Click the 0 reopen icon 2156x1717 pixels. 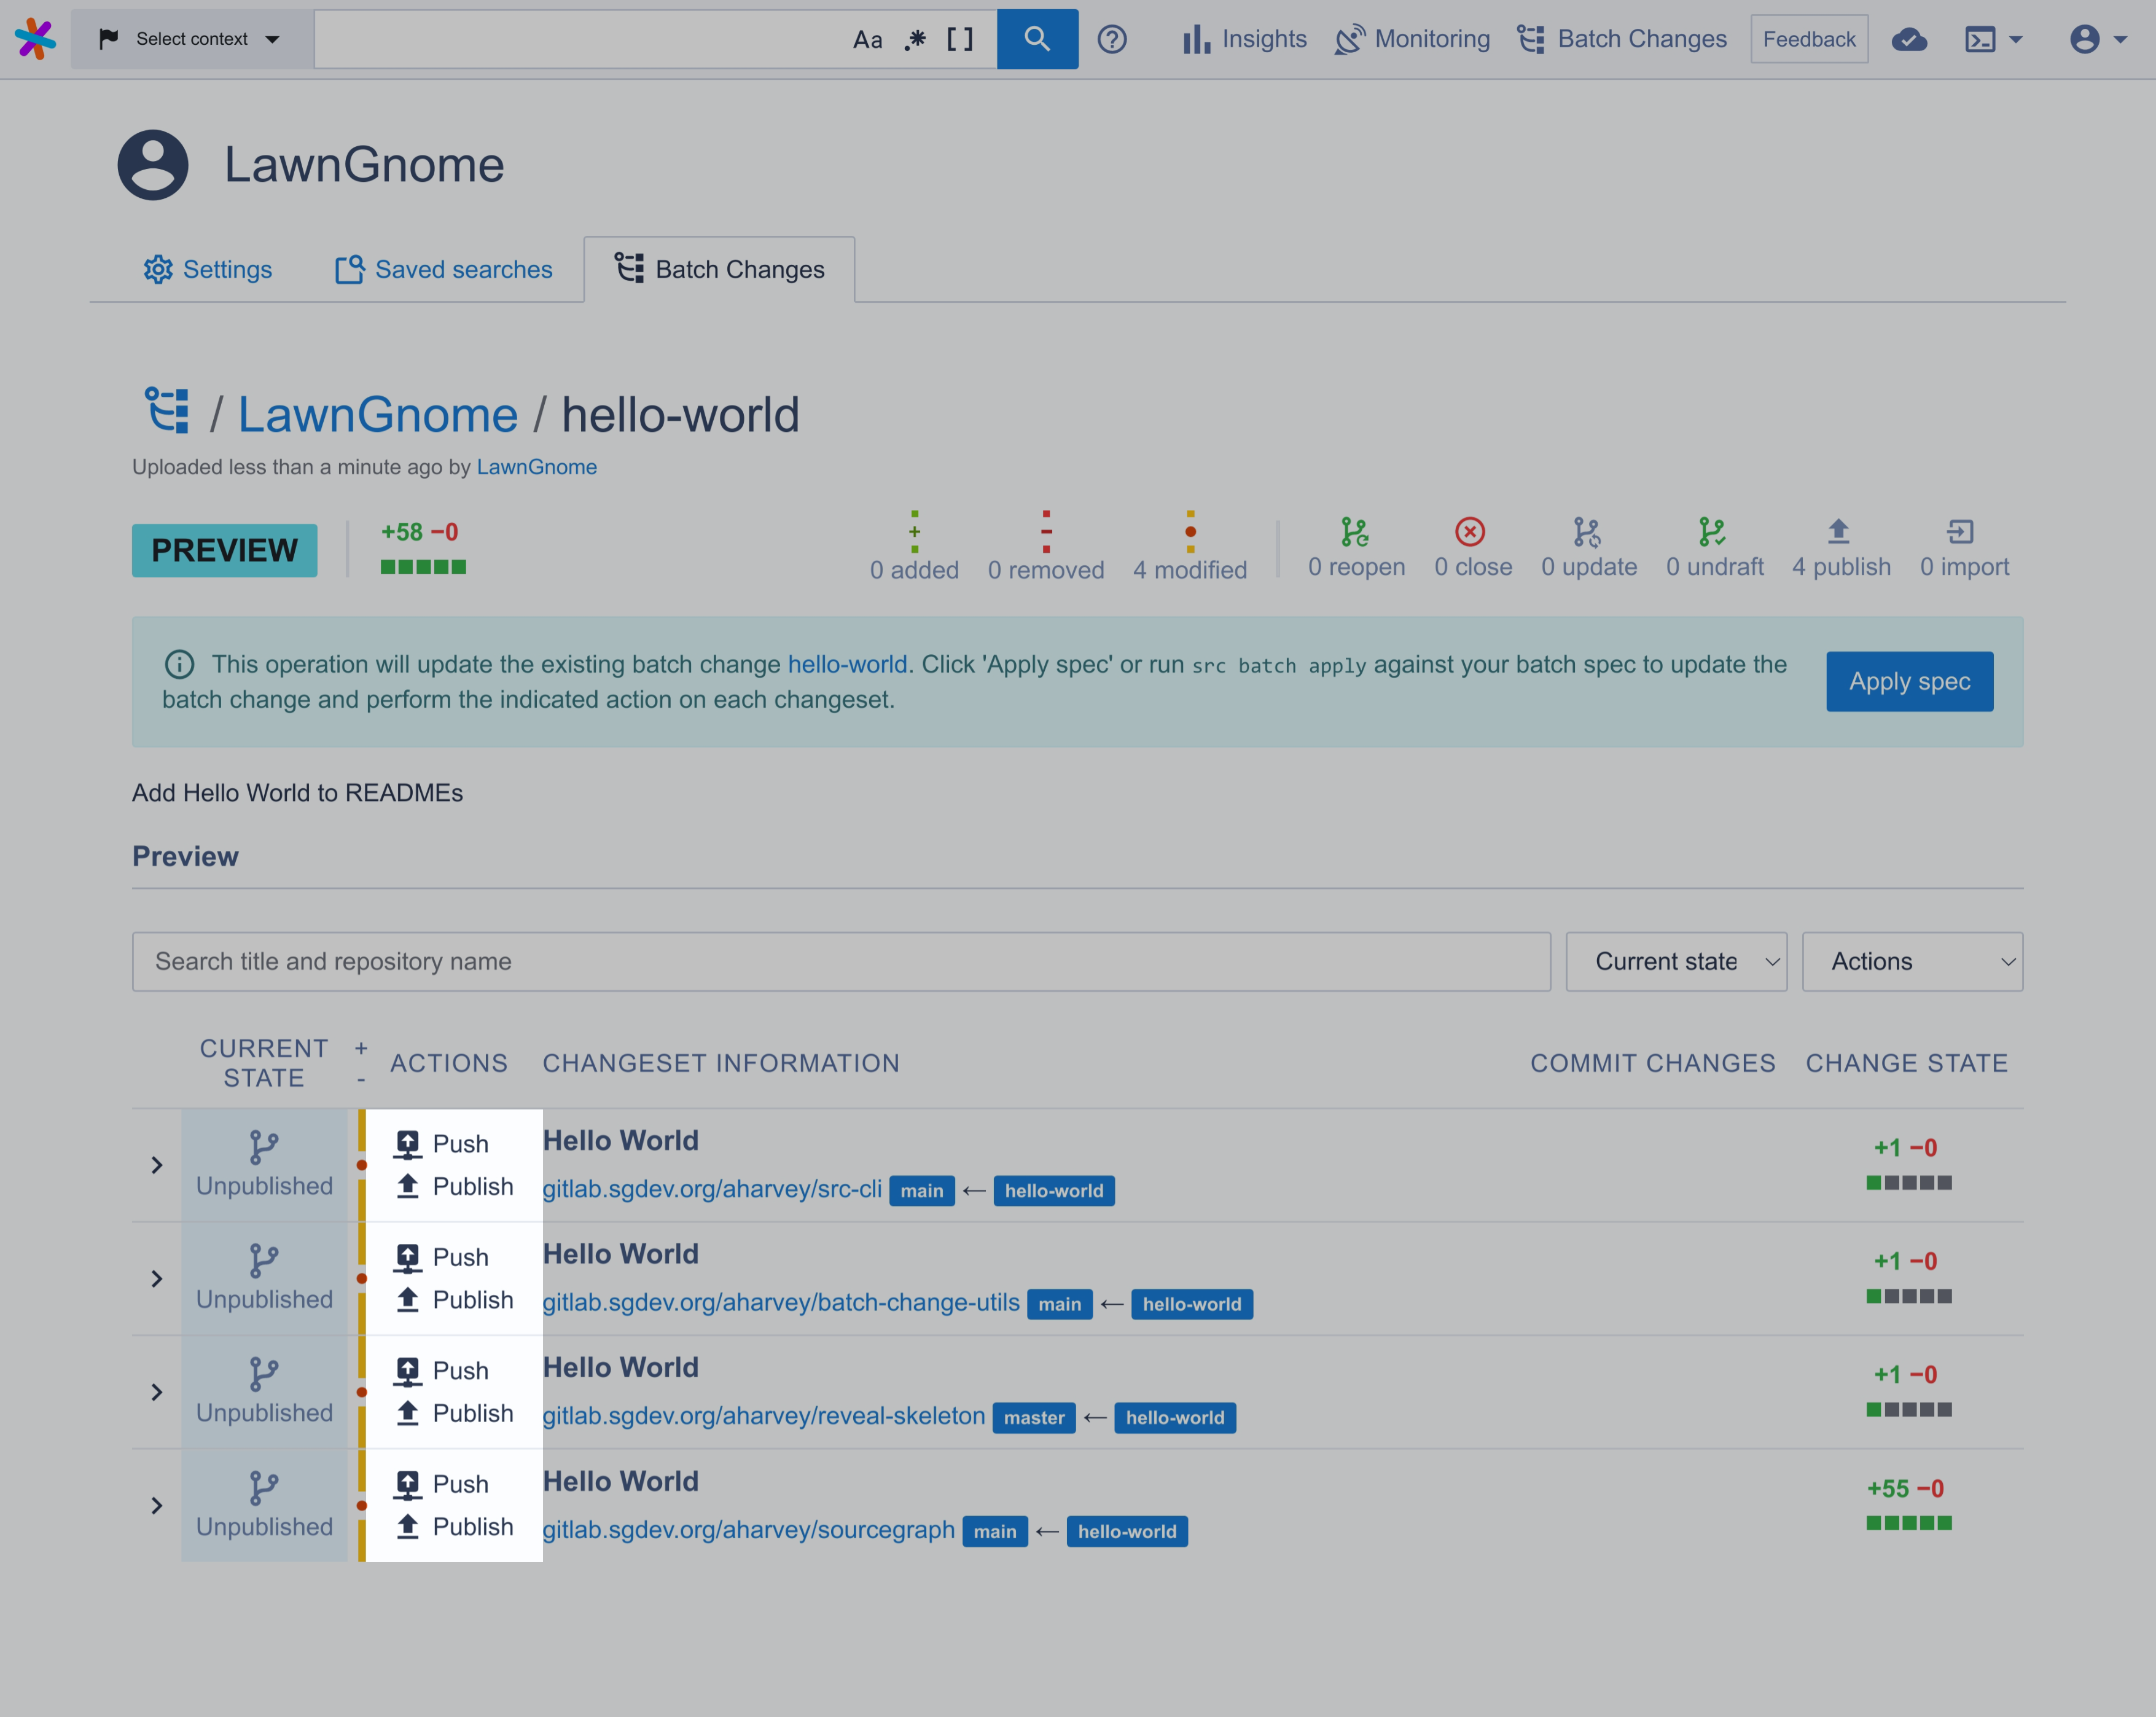click(x=1355, y=531)
